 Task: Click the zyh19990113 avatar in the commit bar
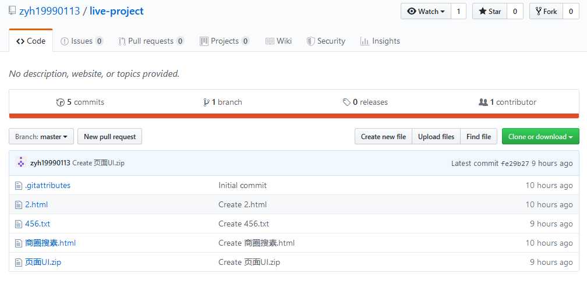[x=21, y=163]
